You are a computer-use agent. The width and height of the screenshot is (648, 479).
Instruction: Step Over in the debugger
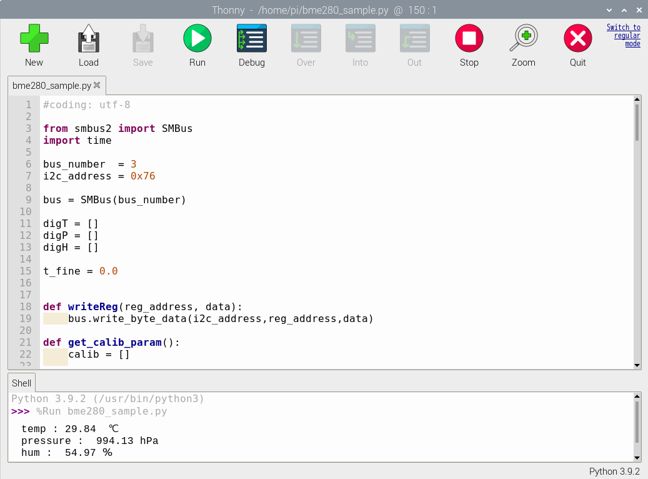[x=306, y=38]
